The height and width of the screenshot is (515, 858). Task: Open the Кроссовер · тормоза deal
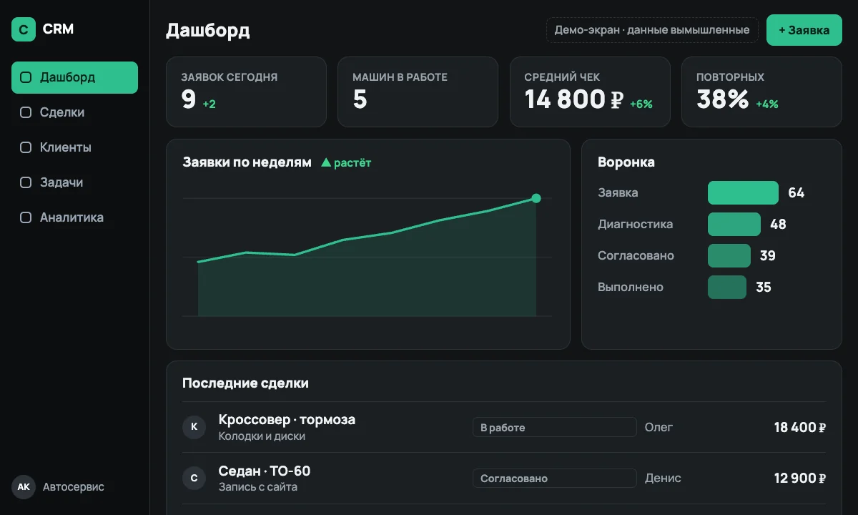click(287, 420)
